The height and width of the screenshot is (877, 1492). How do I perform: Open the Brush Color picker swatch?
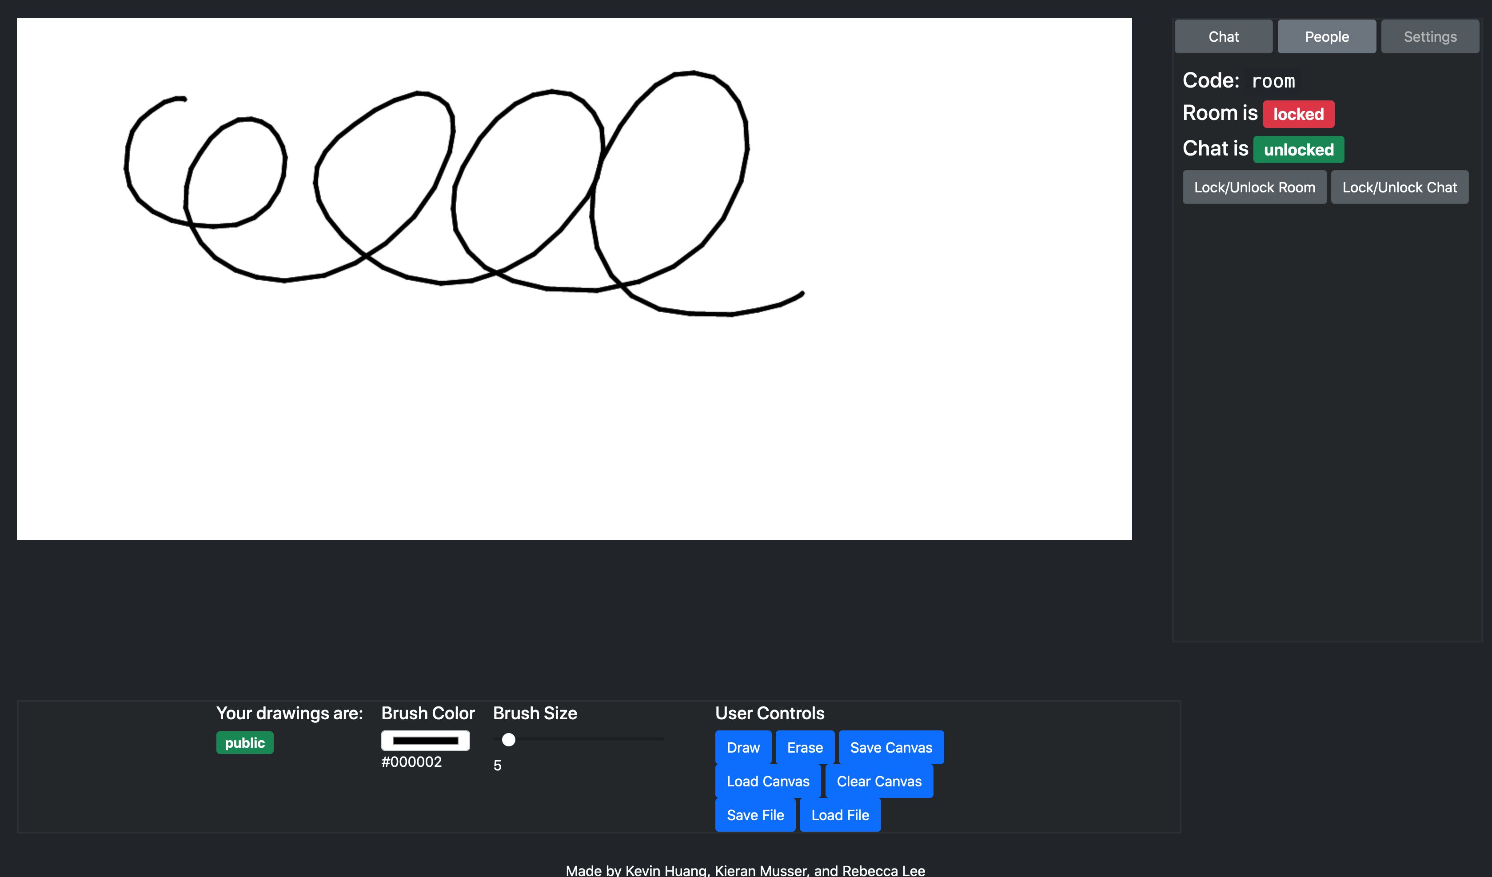(425, 740)
